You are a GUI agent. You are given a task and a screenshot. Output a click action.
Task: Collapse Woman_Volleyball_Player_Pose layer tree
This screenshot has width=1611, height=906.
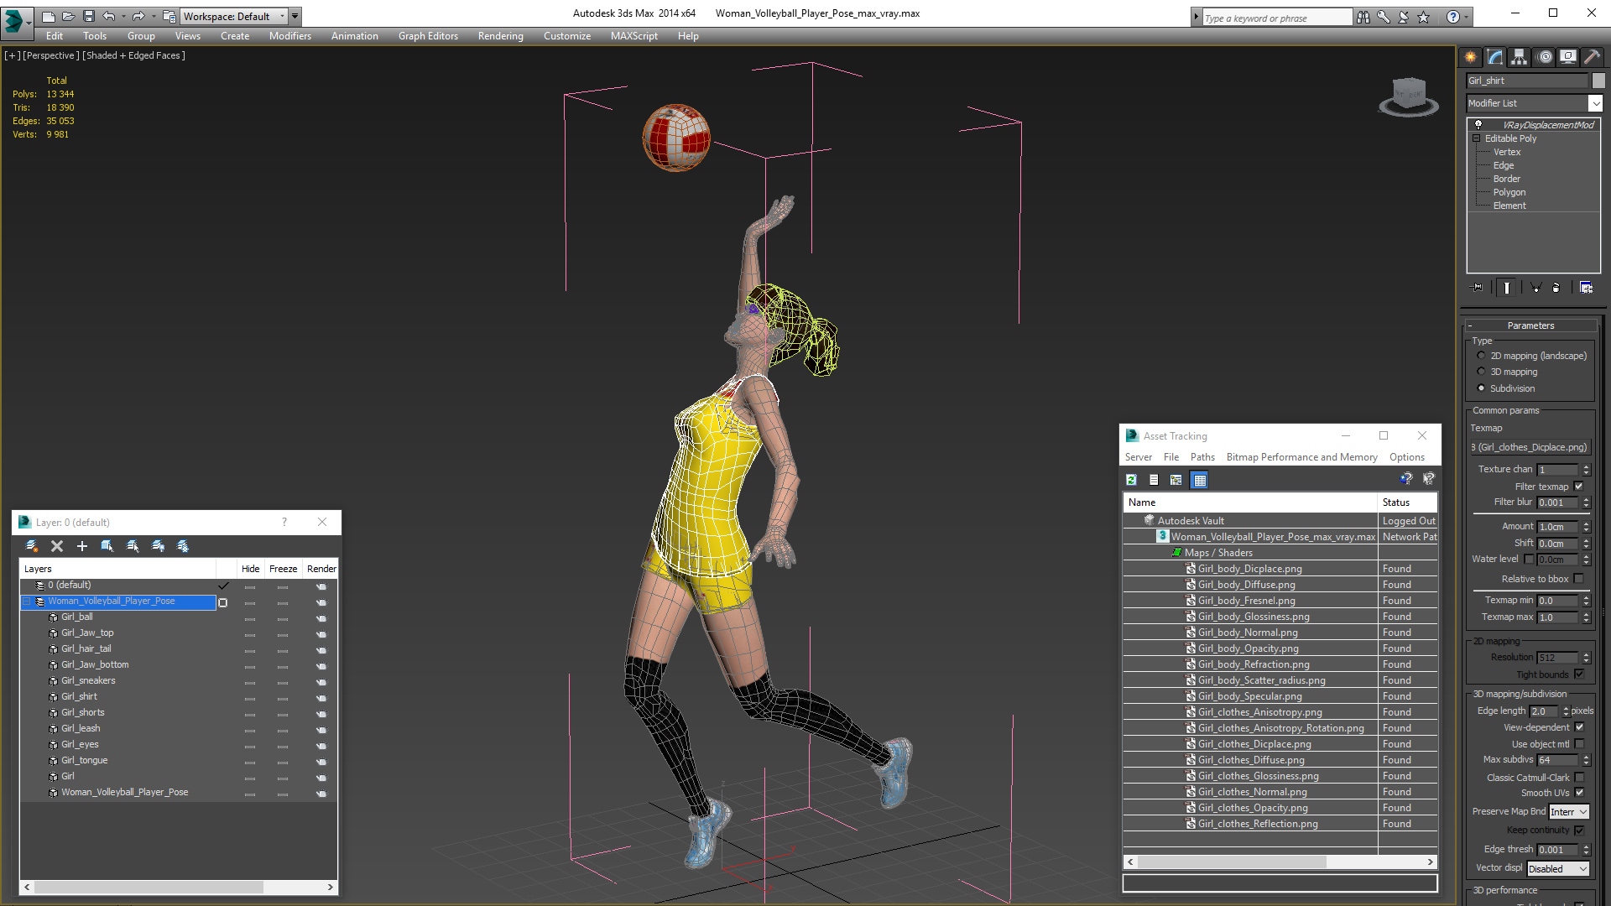pyautogui.click(x=26, y=601)
